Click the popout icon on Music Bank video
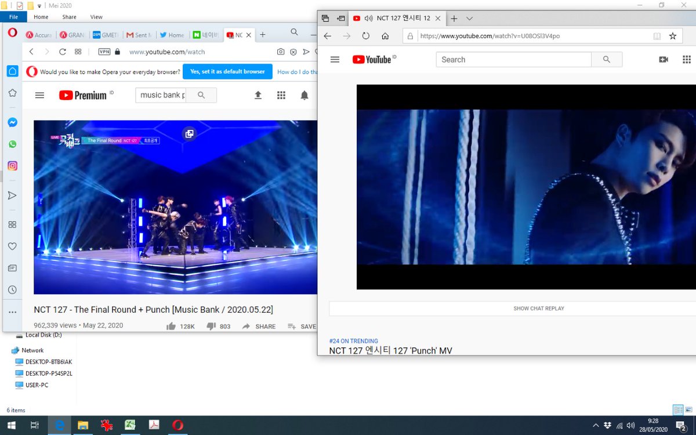696x435 pixels. point(189,134)
